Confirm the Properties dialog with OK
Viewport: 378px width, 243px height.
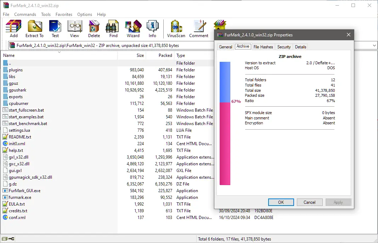[281, 202]
